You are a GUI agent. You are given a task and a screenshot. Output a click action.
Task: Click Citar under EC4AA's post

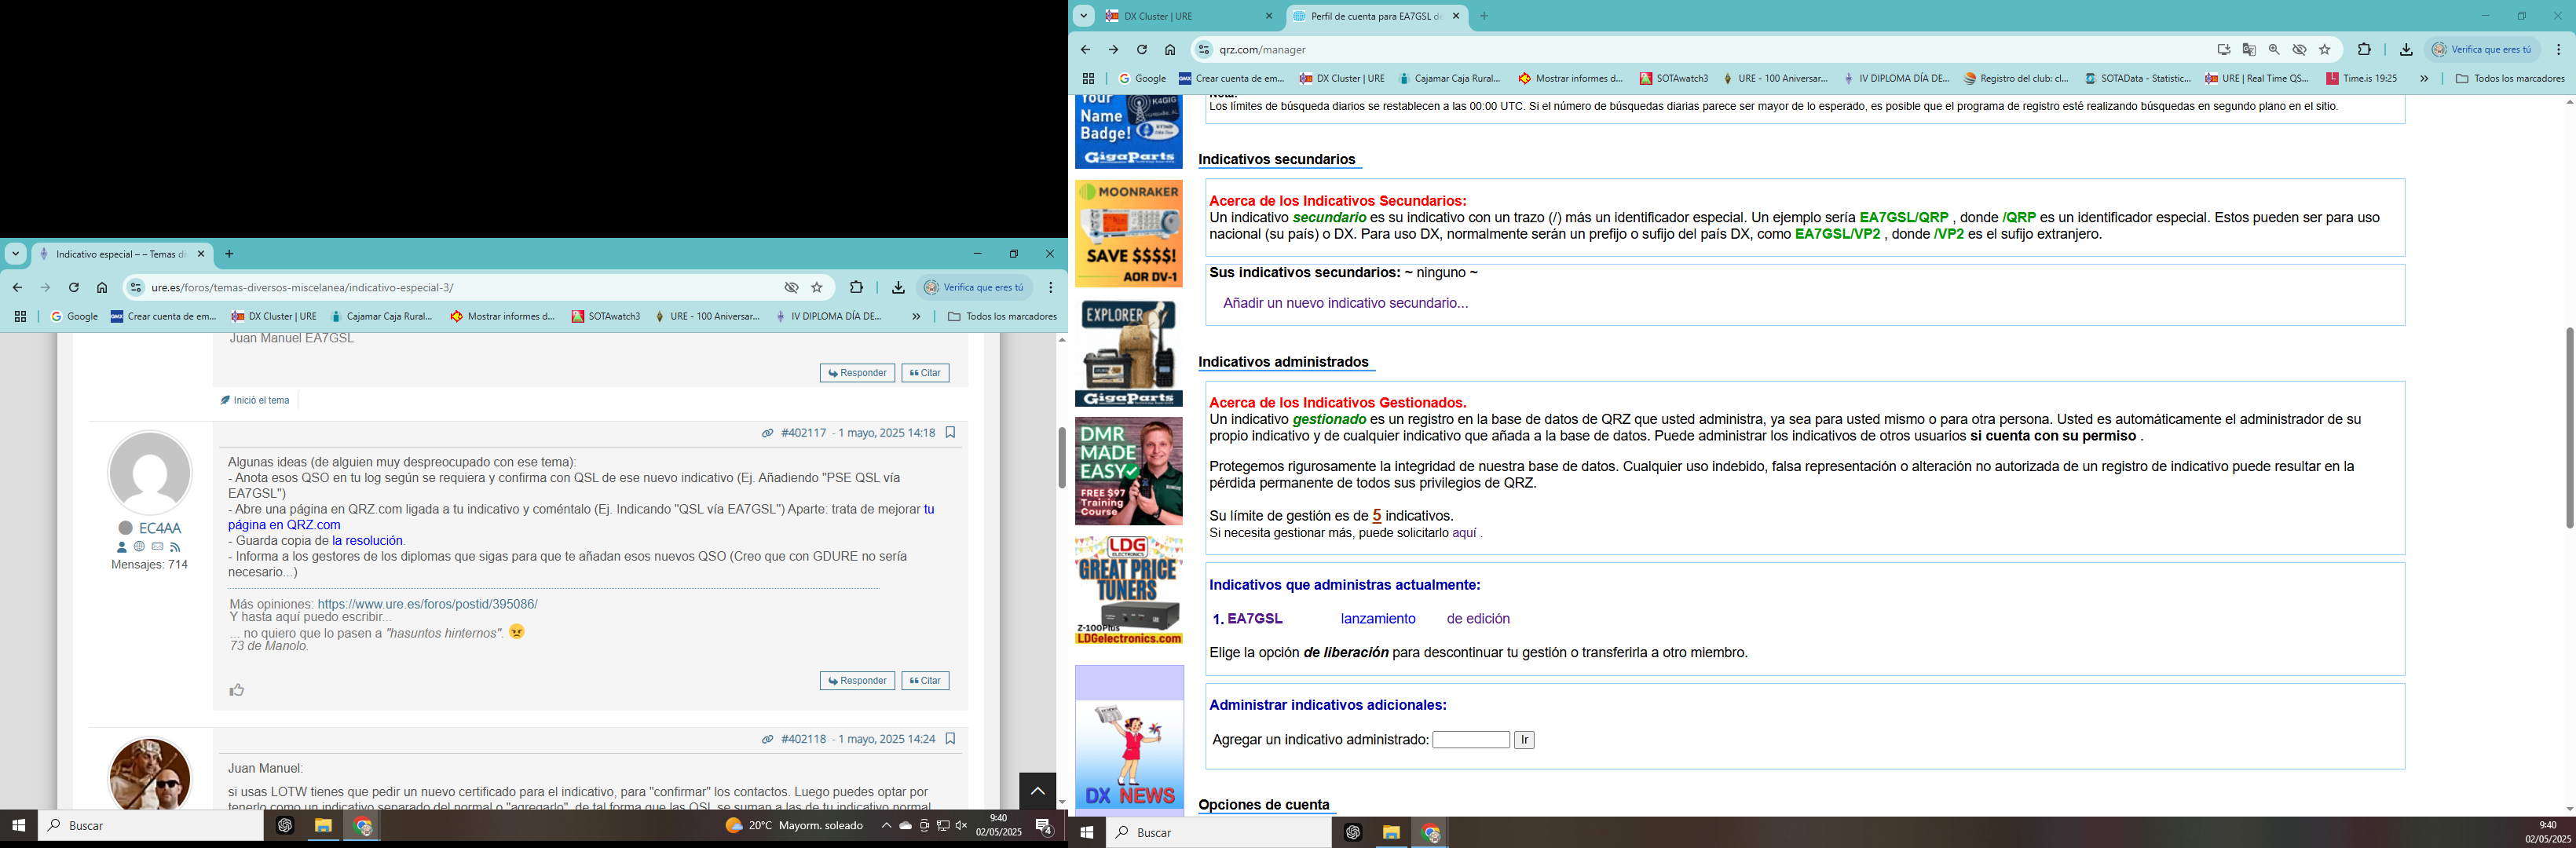tap(925, 681)
